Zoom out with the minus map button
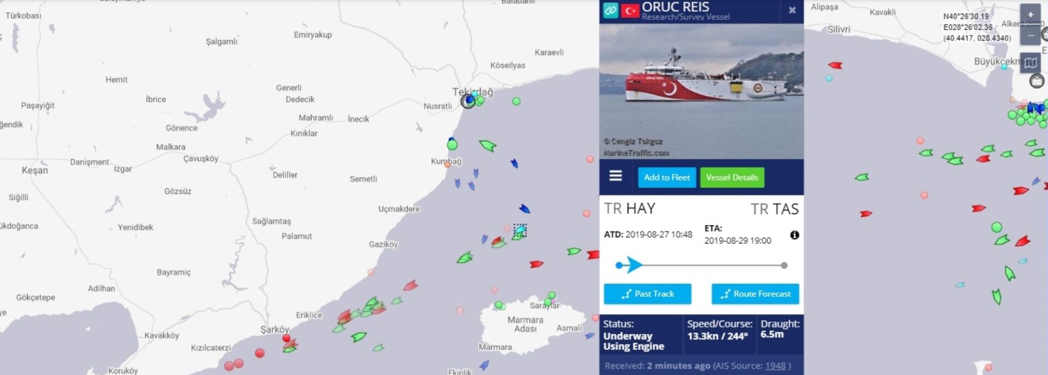The image size is (1048, 375). coord(1031,35)
